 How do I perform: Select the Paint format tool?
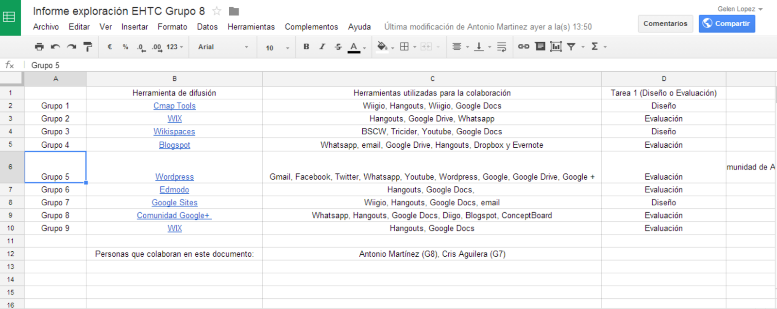click(x=88, y=47)
